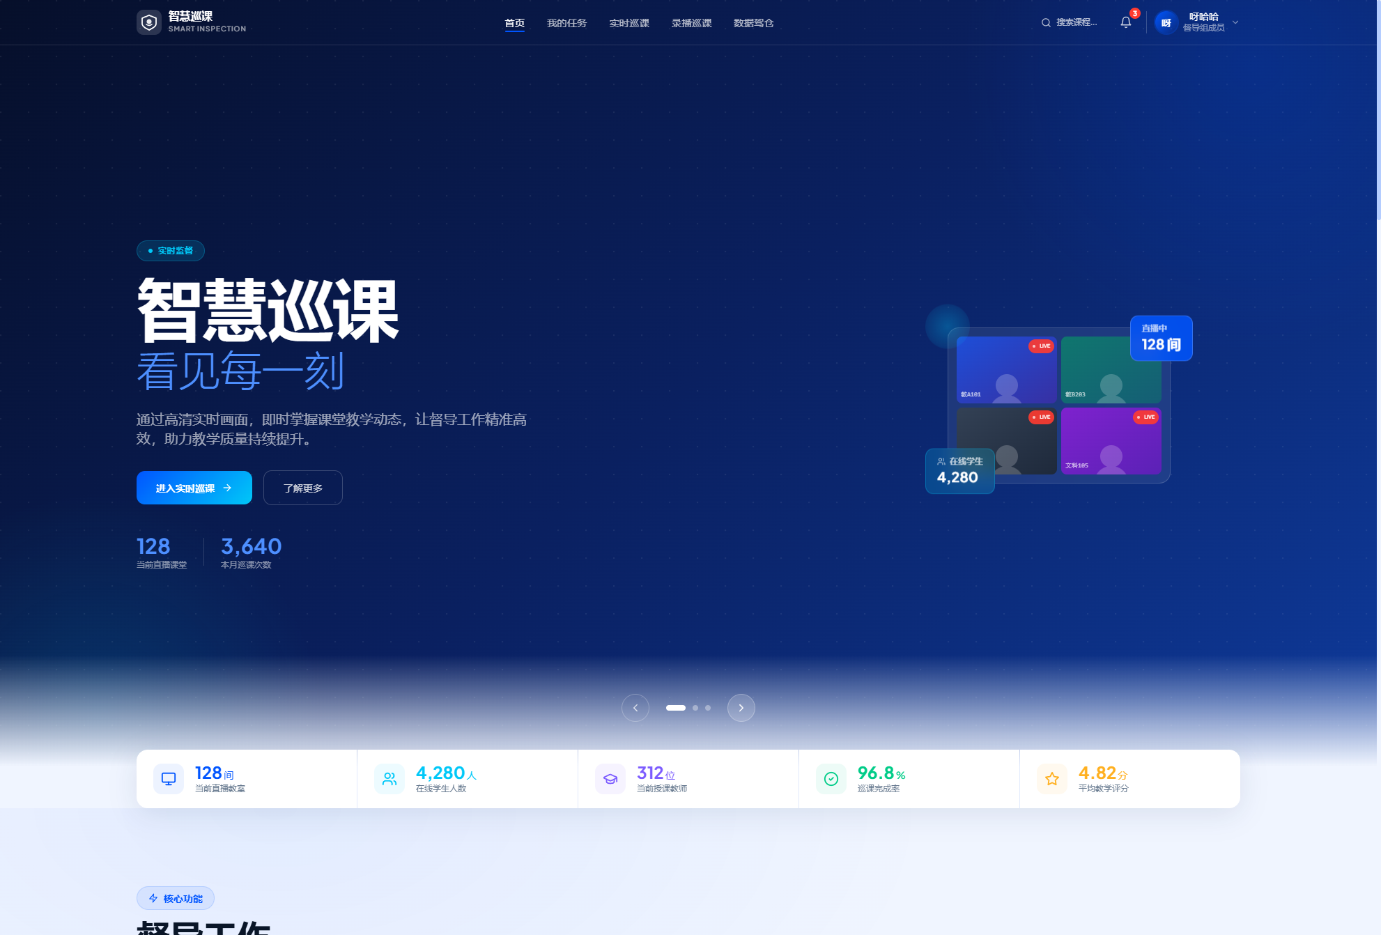Click the search magnifier icon
This screenshot has width=1381, height=935.
tap(1046, 23)
